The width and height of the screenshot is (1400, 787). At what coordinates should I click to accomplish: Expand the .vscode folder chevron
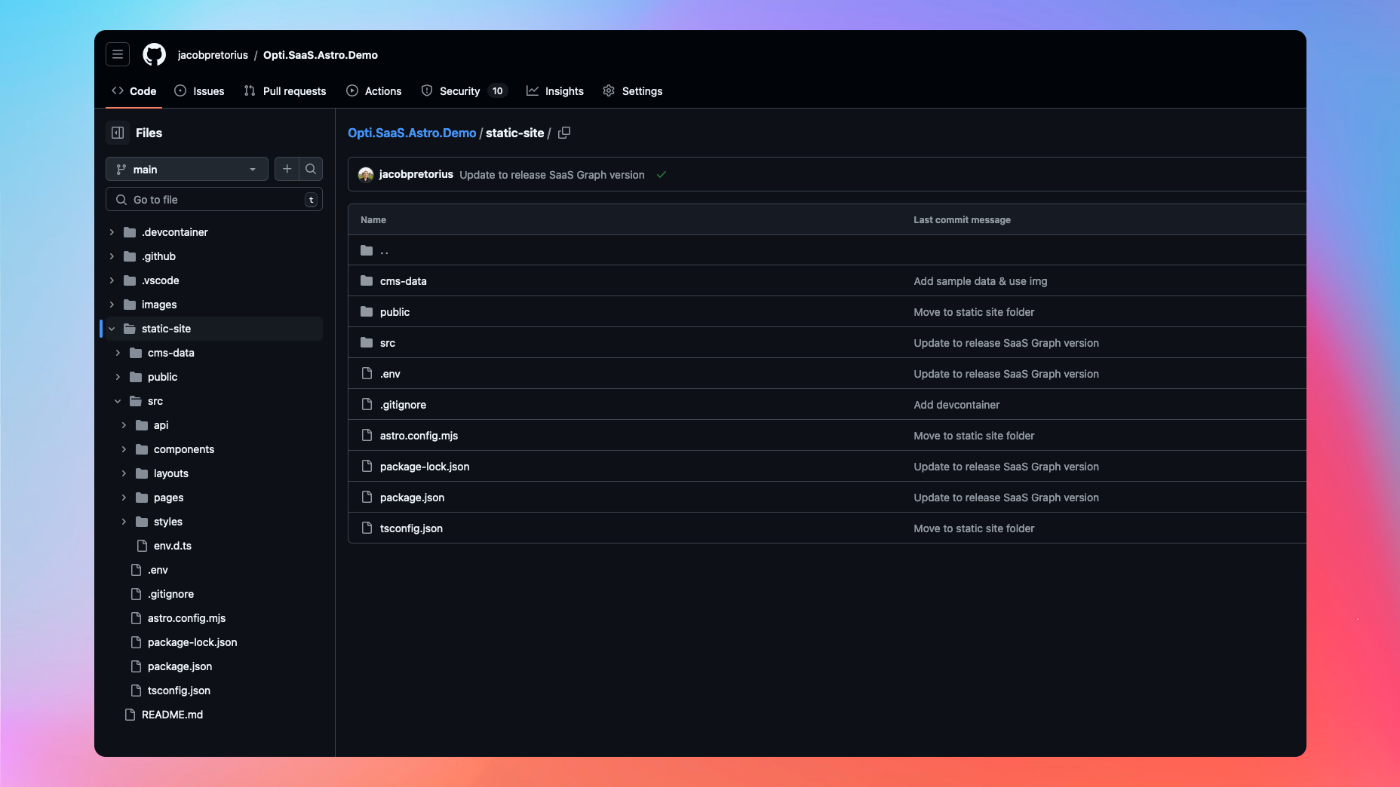[x=112, y=280]
